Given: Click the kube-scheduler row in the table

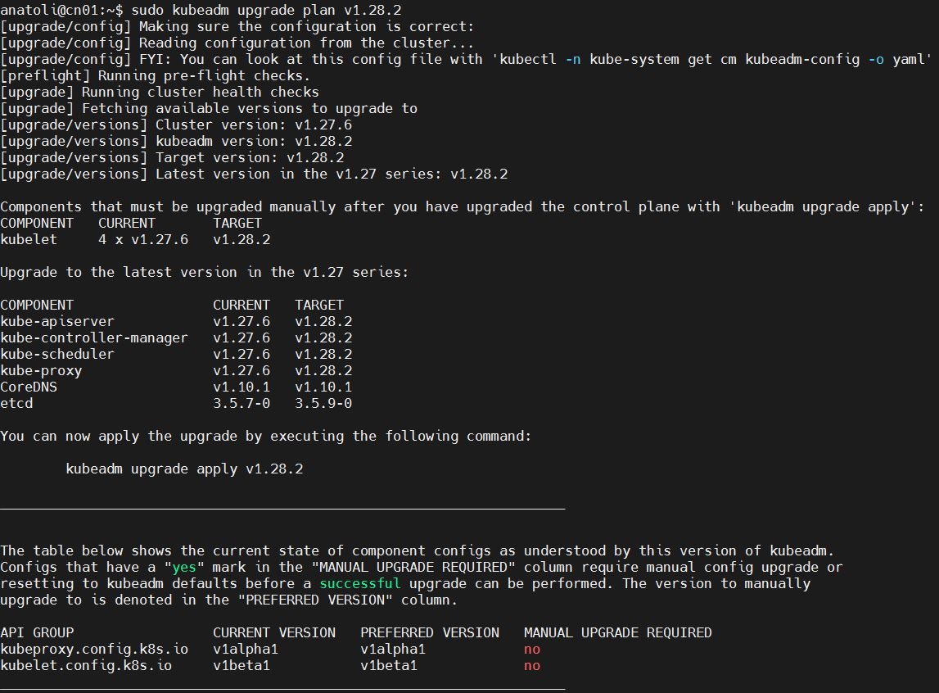Looking at the screenshot, I should pos(57,354).
